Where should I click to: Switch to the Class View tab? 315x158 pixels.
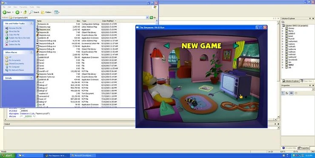click(307, 81)
